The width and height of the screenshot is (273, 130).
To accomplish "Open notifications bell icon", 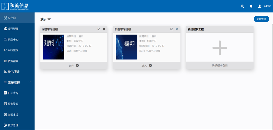I will click(x=251, y=6).
